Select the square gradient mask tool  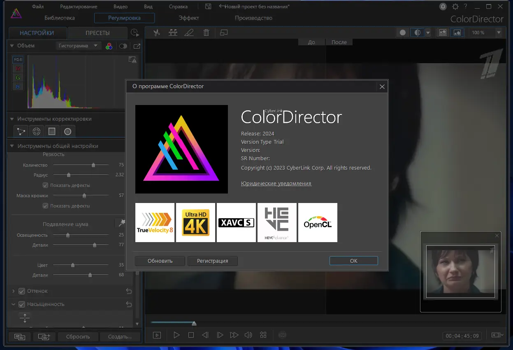coord(52,131)
